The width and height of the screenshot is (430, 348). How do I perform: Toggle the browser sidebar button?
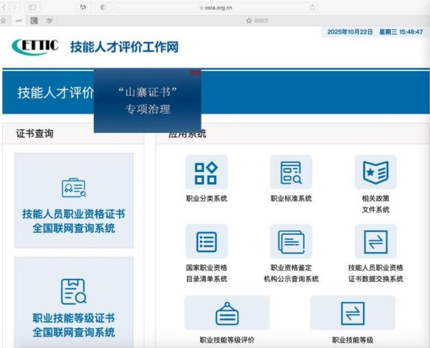pyautogui.click(x=32, y=7)
